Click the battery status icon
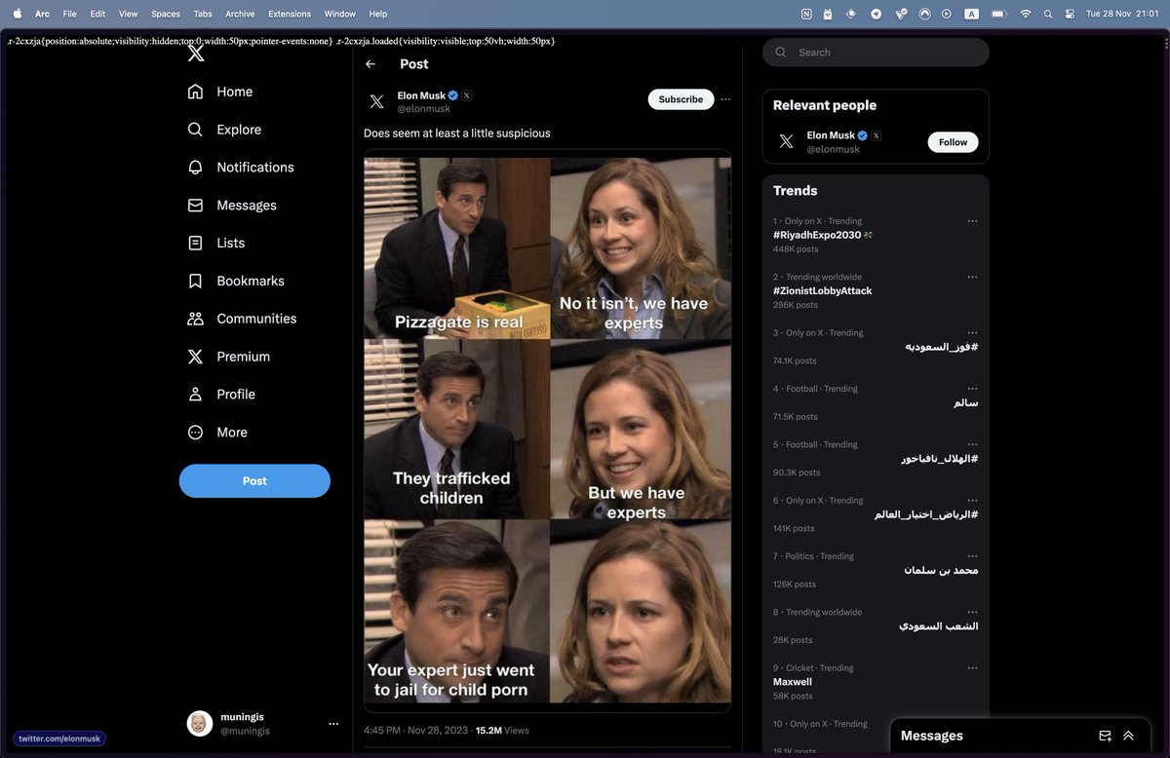The width and height of the screenshot is (1170, 758). pyautogui.click(x=999, y=14)
